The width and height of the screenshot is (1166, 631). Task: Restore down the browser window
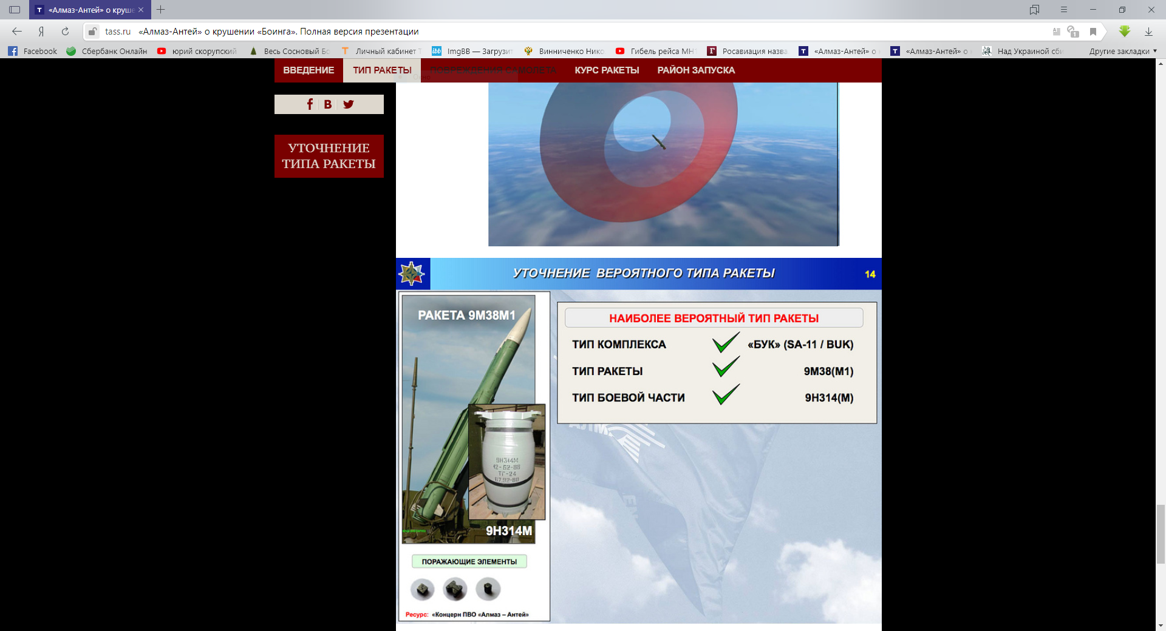(x=1122, y=10)
